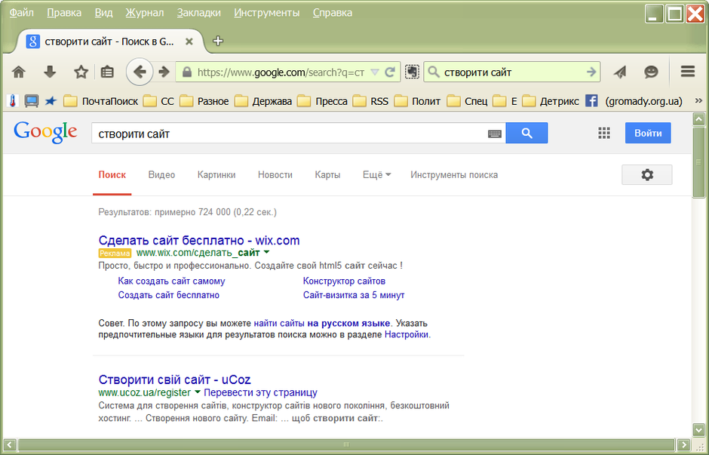Open the Правка menu
Viewport: 709px width, 455px height.
(64, 13)
